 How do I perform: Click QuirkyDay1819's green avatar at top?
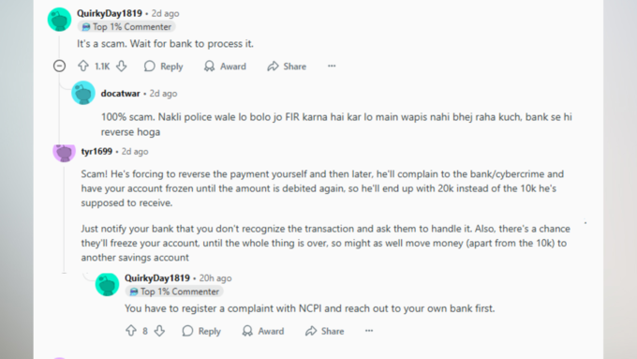pyautogui.click(x=59, y=19)
